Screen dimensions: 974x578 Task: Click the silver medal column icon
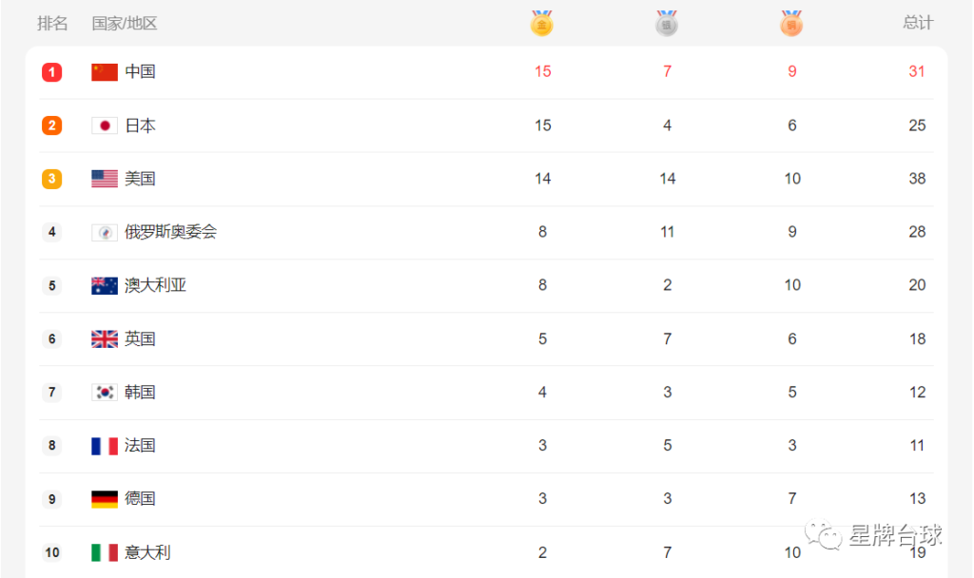tap(667, 24)
